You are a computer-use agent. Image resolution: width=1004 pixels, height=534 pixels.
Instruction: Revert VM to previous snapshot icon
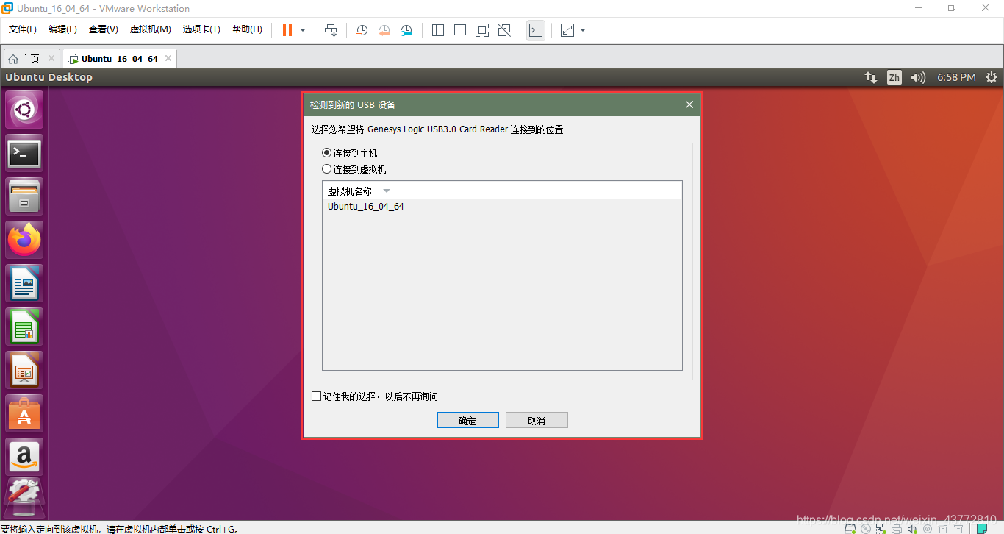coord(384,30)
